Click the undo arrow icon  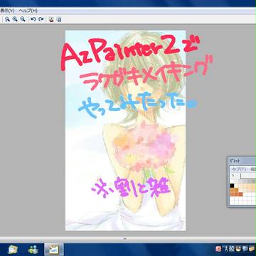pyautogui.click(x=33, y=19)
